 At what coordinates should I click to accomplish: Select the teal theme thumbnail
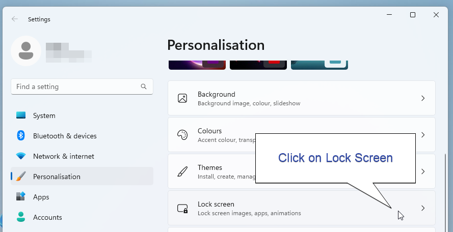[319, 65]
